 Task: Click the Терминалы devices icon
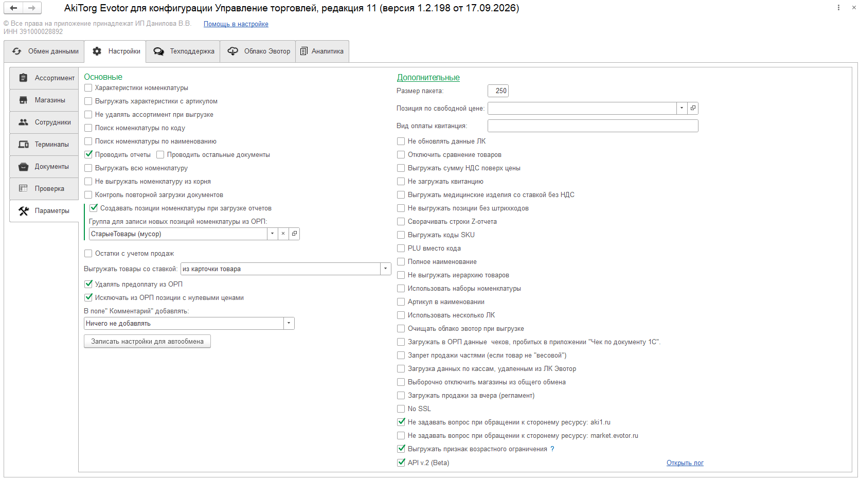[24, 144]
